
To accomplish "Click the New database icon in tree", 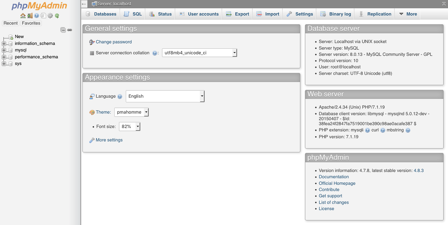I will point(11,37).
